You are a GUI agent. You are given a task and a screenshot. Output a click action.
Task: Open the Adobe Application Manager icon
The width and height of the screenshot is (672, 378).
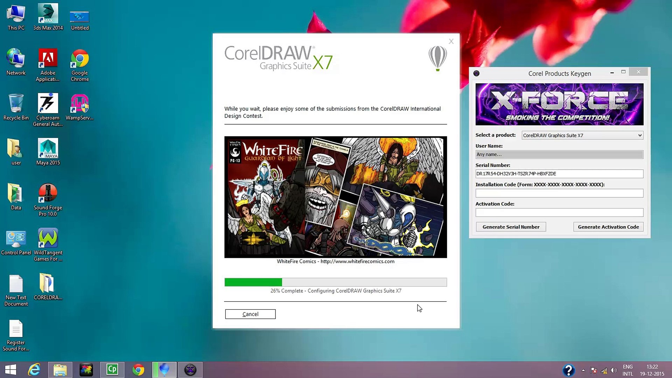coord(48,62)
